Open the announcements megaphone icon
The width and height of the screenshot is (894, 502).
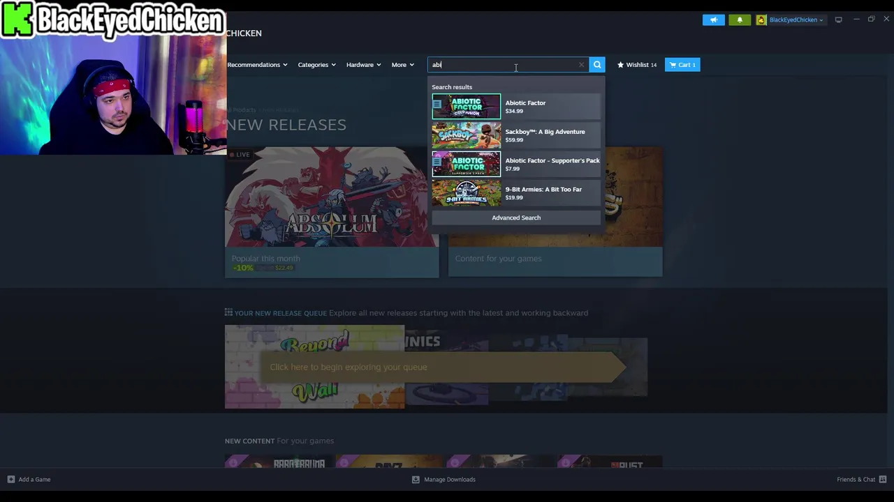pos(714,20)
